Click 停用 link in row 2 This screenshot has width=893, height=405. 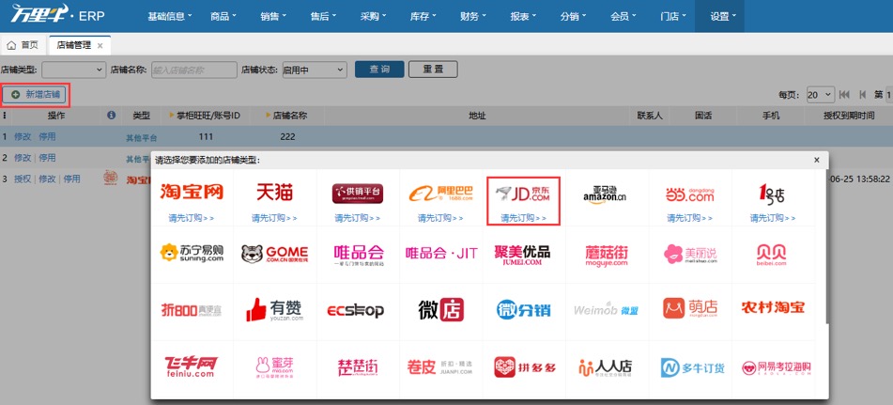(47, 158)
